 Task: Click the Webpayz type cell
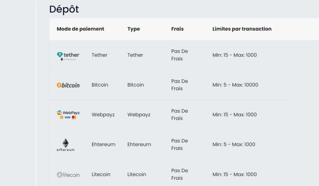(x=139, y=115)
